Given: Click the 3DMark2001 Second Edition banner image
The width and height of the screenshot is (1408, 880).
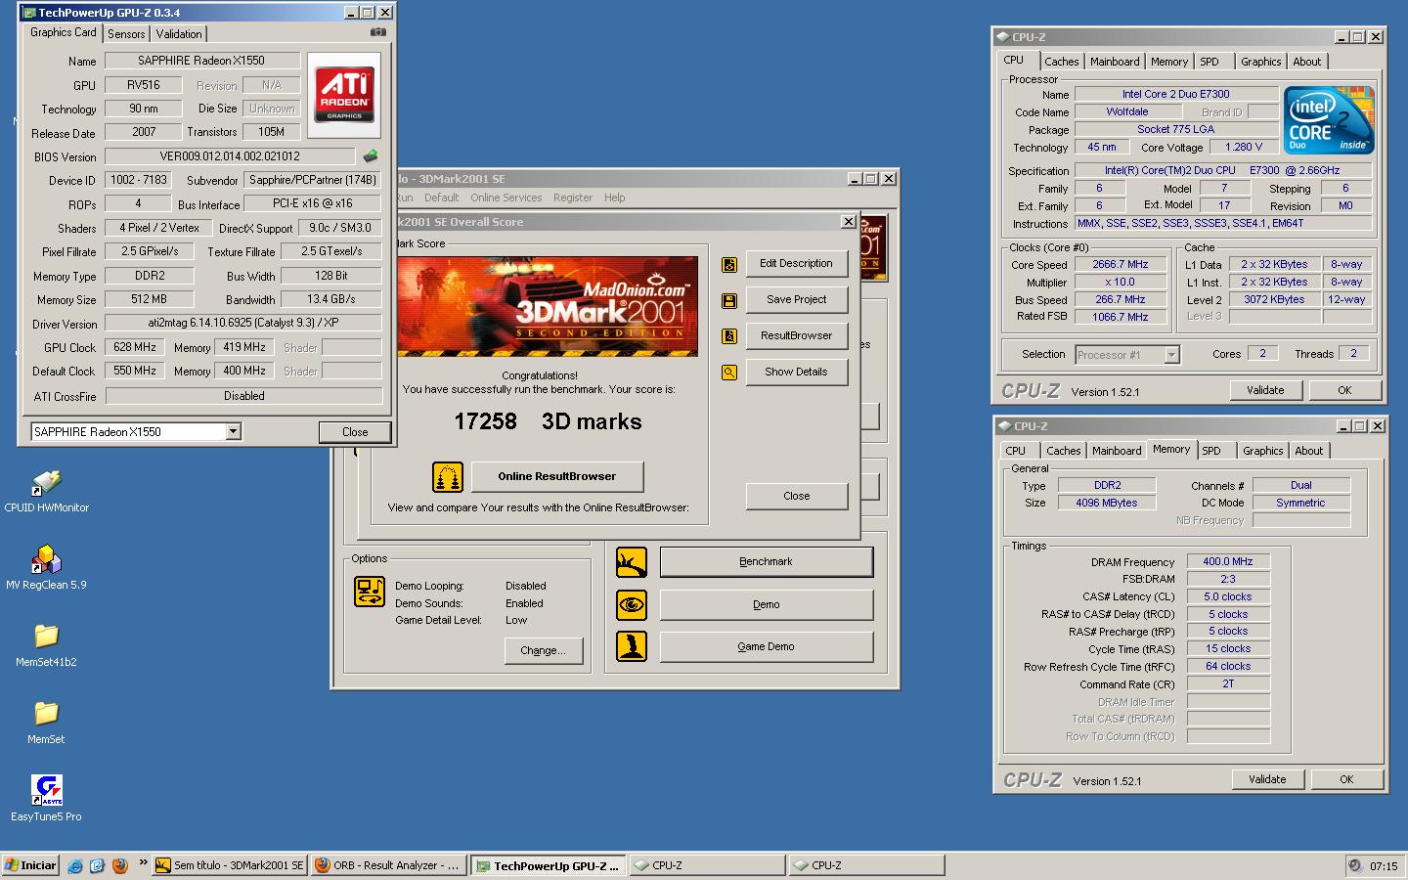Looking at the screenshot, I should (x=546, y=306).
